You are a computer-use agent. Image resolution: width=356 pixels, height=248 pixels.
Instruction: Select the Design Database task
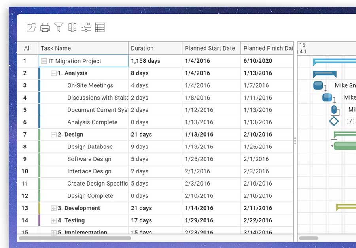(x=90, y=147)
